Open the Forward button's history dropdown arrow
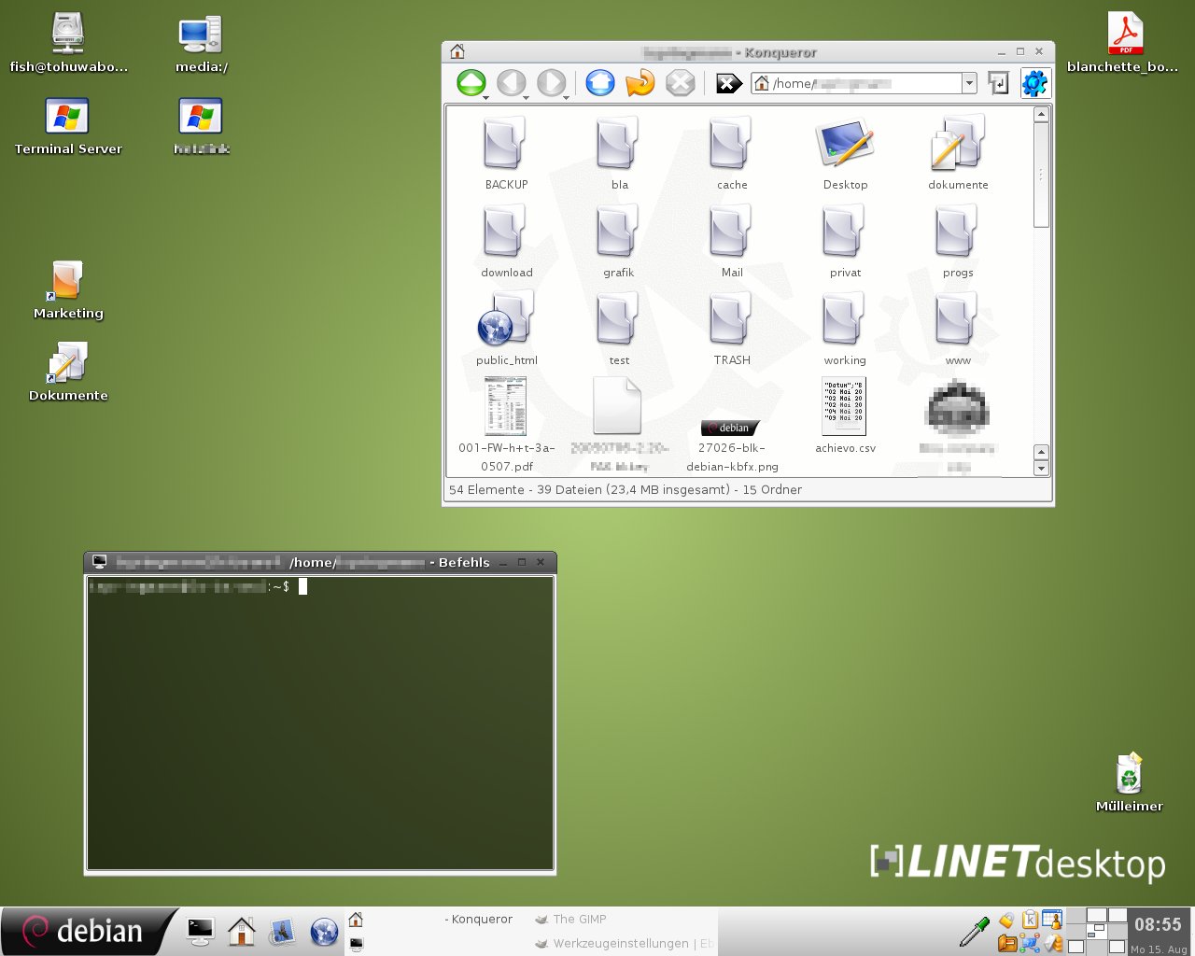 pos(567,97)
